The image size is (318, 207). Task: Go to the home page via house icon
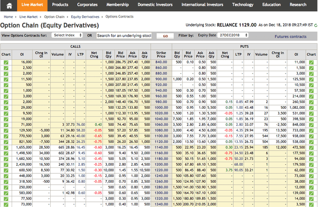pos(9,6)
